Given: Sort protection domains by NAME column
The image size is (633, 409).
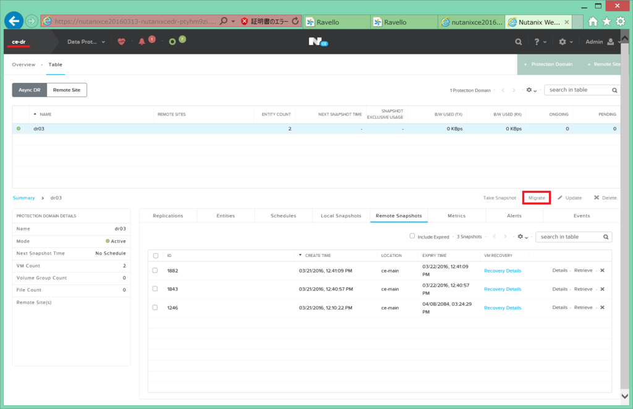Looking at the screenshot, I should [x=45, y=114].
